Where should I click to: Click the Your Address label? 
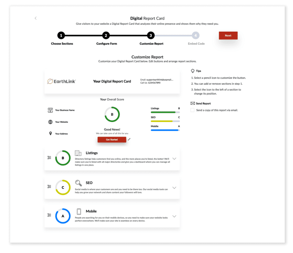coord(61,134)
